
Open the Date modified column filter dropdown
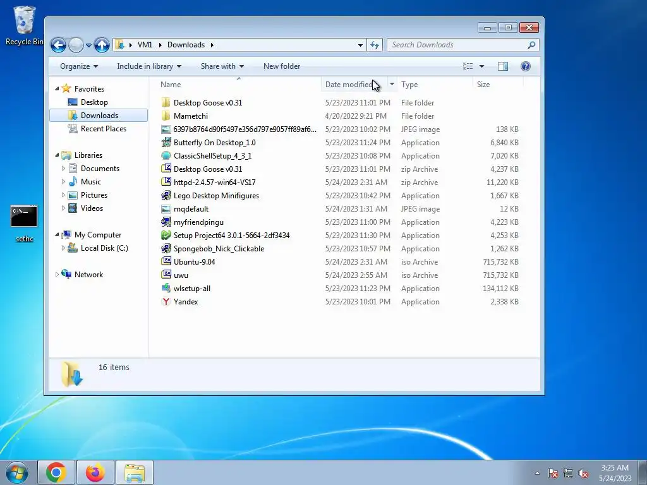point(392,84)
